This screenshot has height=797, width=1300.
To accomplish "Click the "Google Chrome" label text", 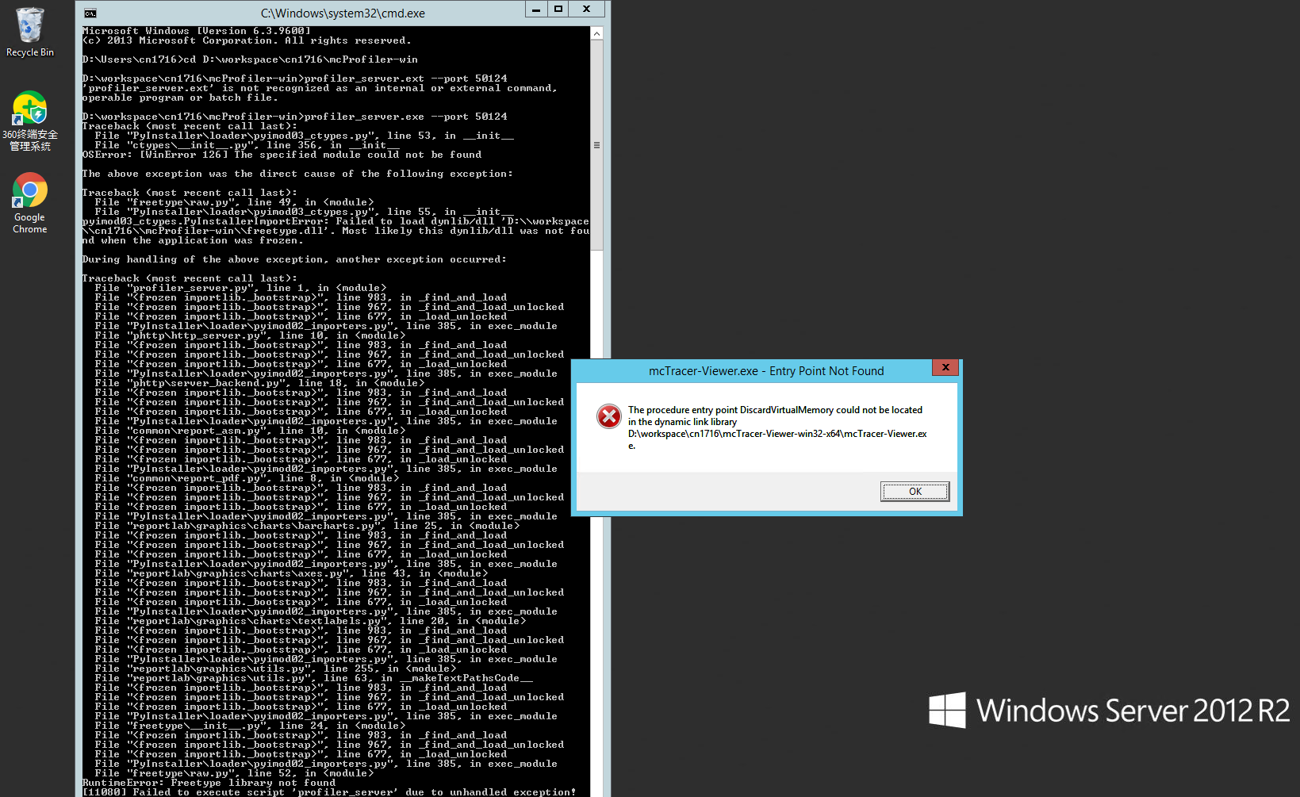I will (30, 223).
